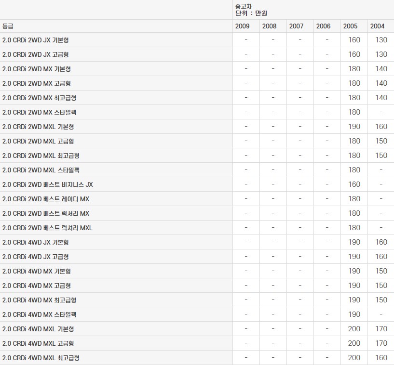The height and width of the screenshot is (365, 394).
Task: Select row 2.0 CRDi 4WD MX 고급형
Action: pos(197,286)
